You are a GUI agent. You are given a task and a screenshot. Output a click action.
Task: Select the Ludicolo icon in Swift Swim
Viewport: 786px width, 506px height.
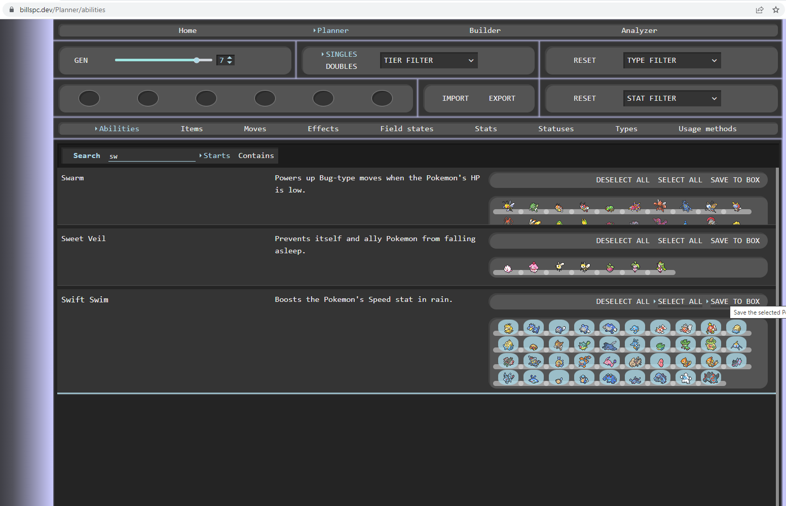coord(711,344)
